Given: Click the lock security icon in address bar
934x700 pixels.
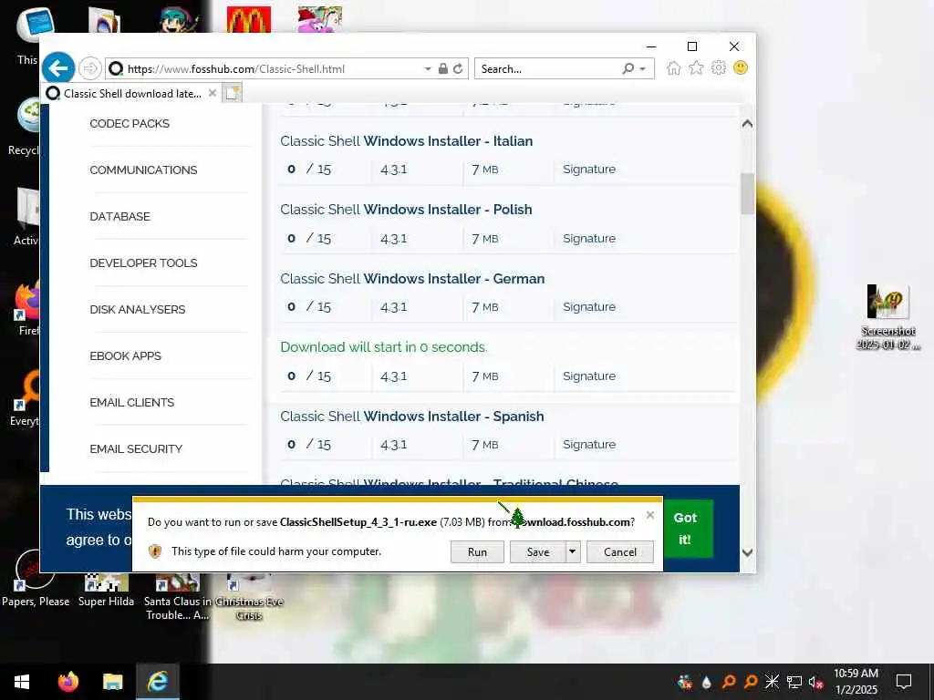Looking at the screenshot, I should pos(443,68).
